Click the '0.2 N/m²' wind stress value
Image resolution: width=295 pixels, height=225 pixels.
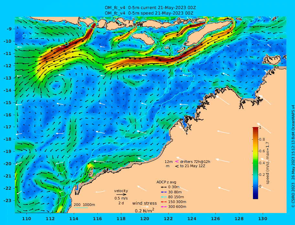click(145, 210)
